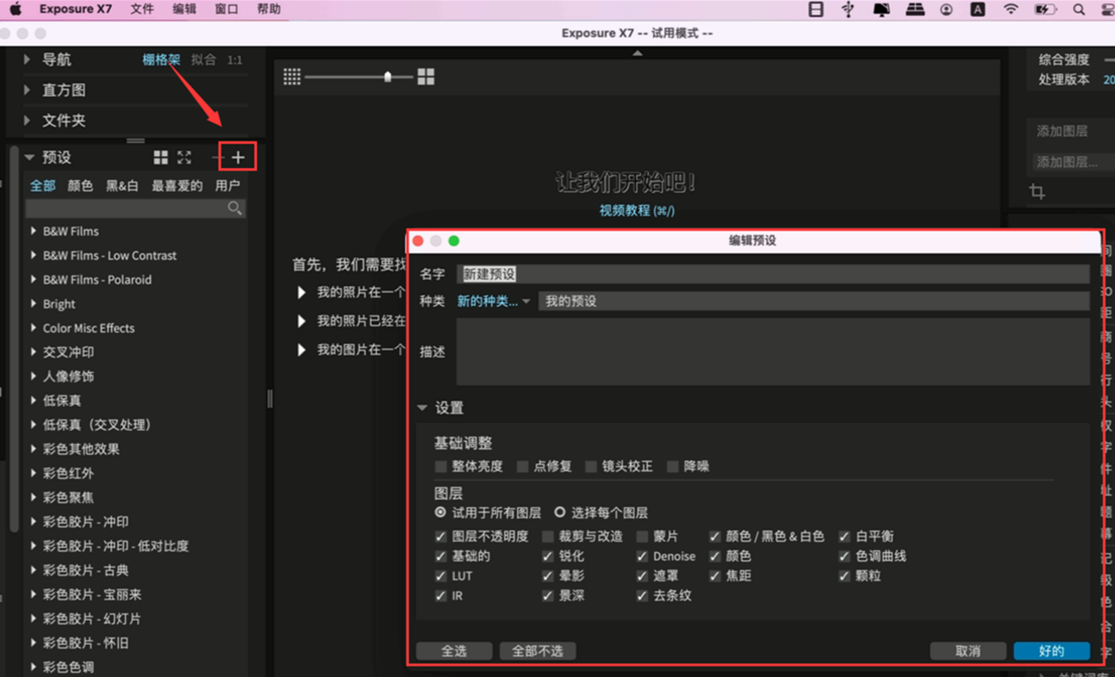Switch to 黑&白 preset tab
1115x677 pixels.
click(122, 186)
